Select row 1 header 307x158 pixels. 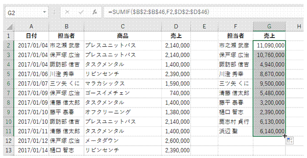tap(9, 36)
